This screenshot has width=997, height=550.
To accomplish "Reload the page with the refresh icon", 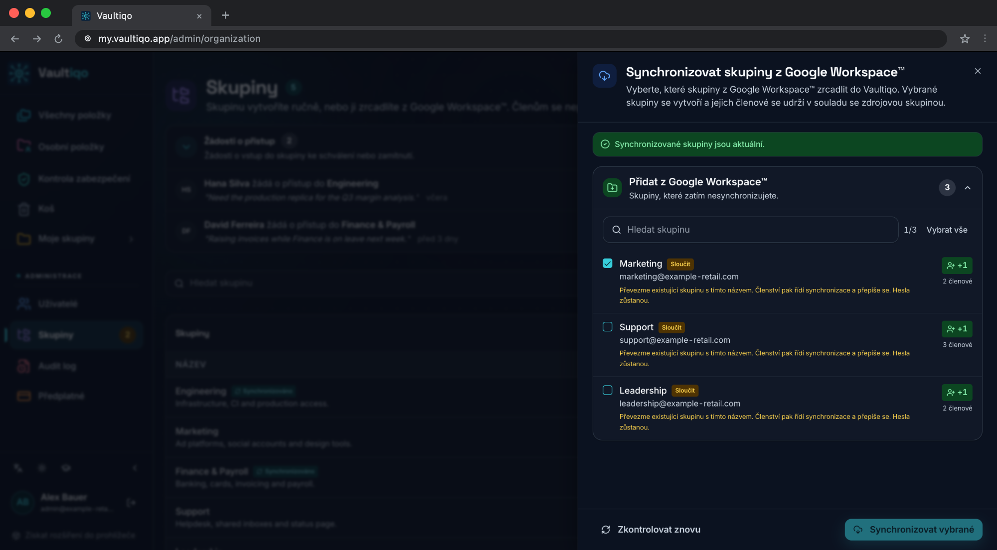I will [x=58, y=38].
